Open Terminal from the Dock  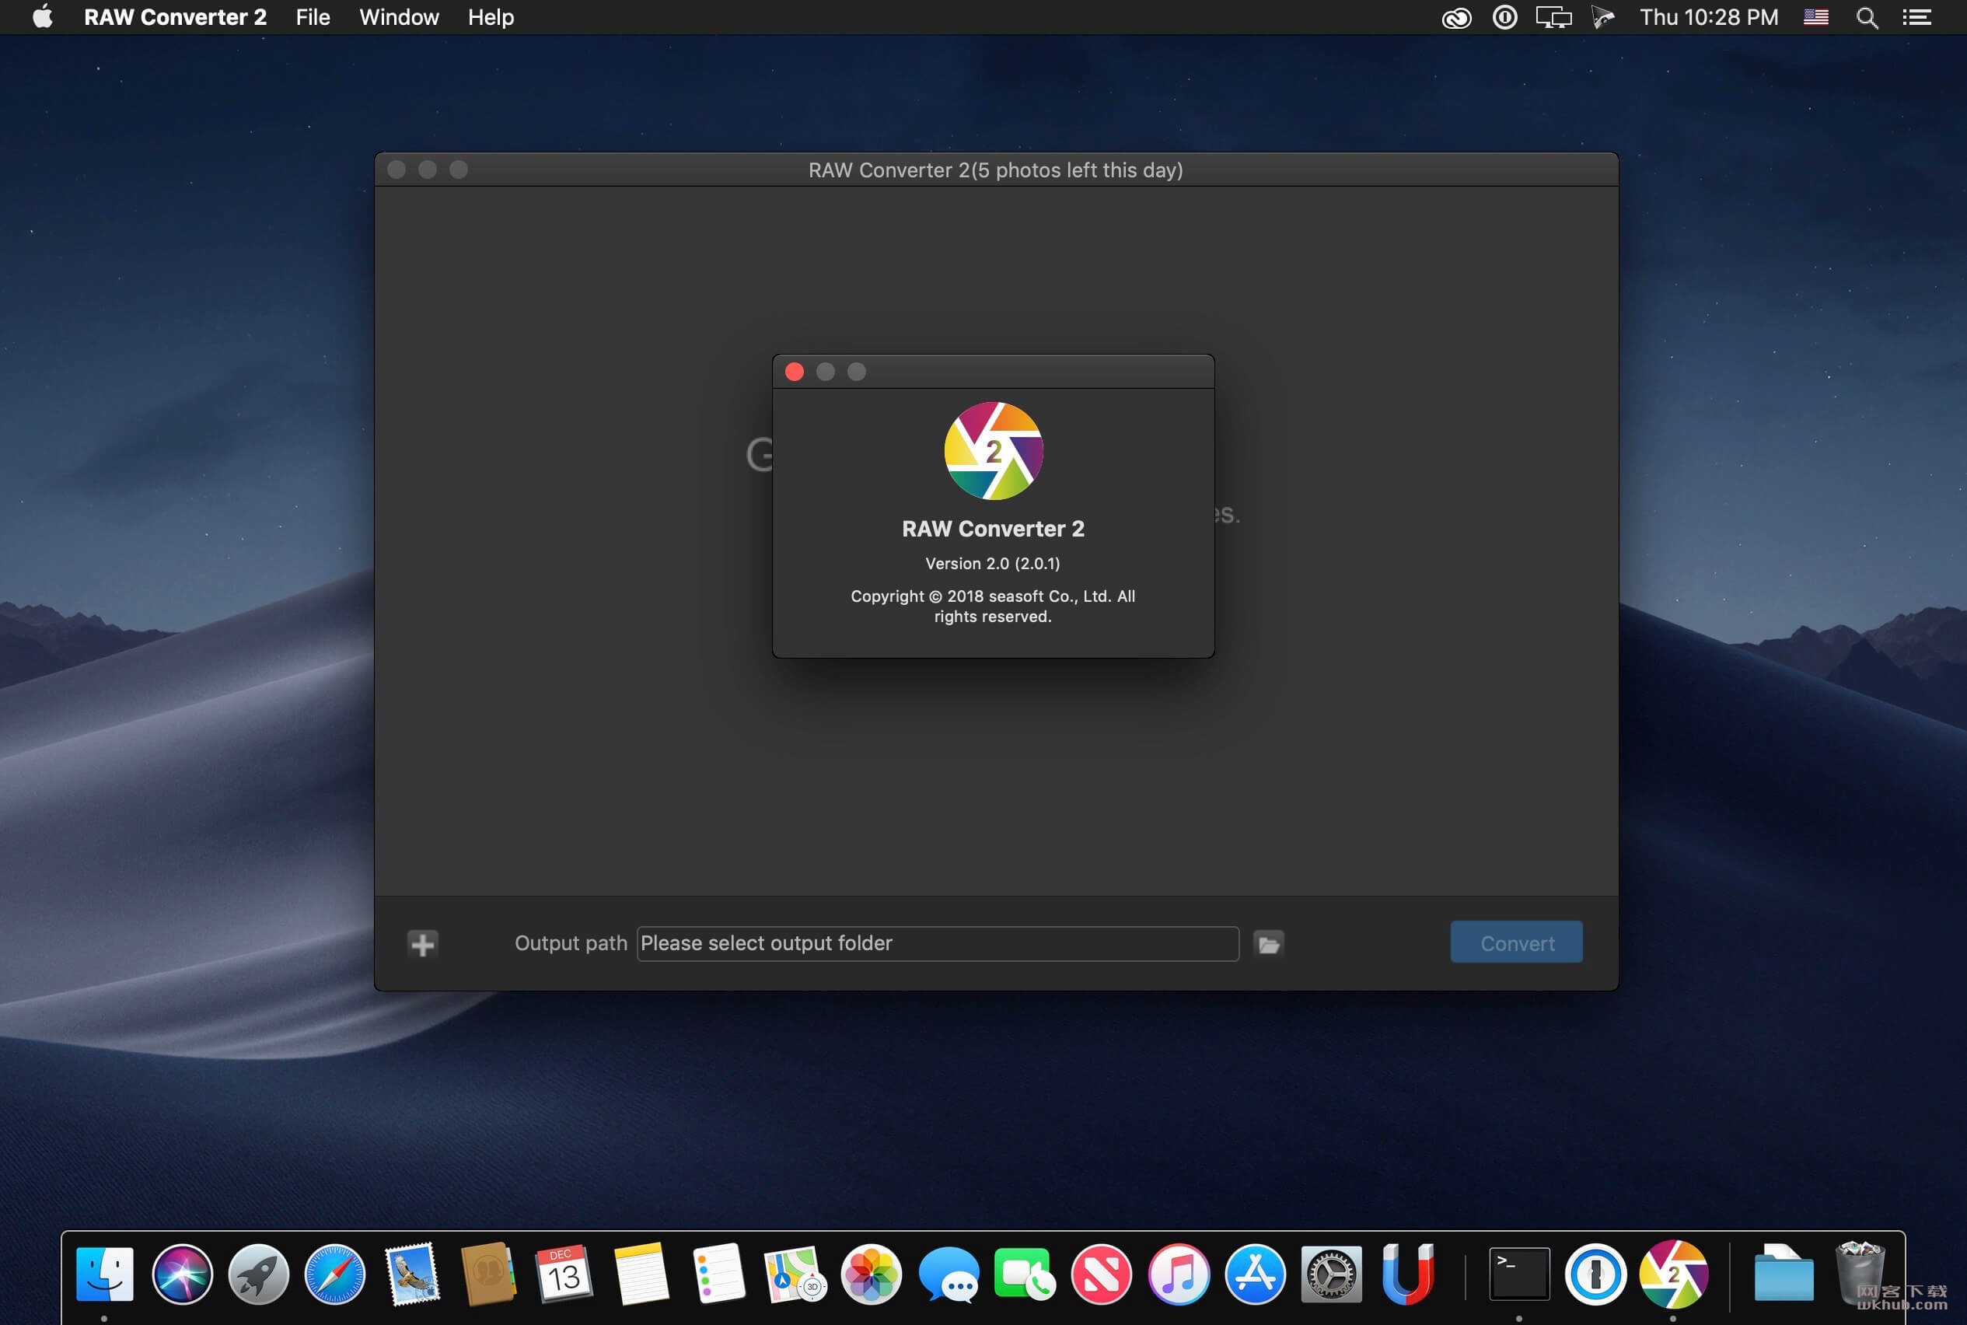click(x=1518, y=1274)
